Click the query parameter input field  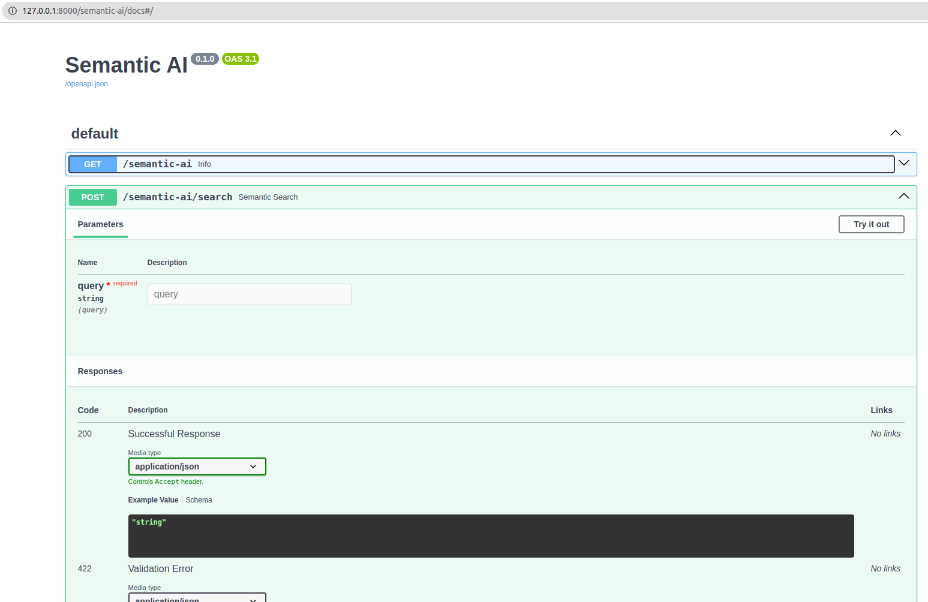249,294
